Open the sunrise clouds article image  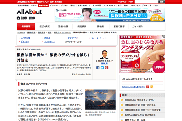click(x=100, y=100)
